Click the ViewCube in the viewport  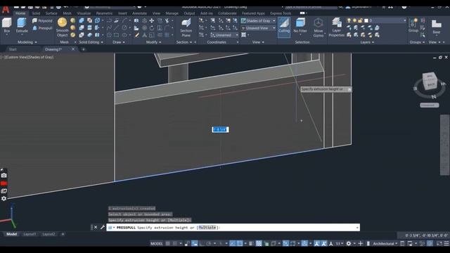tap(430, 81)
